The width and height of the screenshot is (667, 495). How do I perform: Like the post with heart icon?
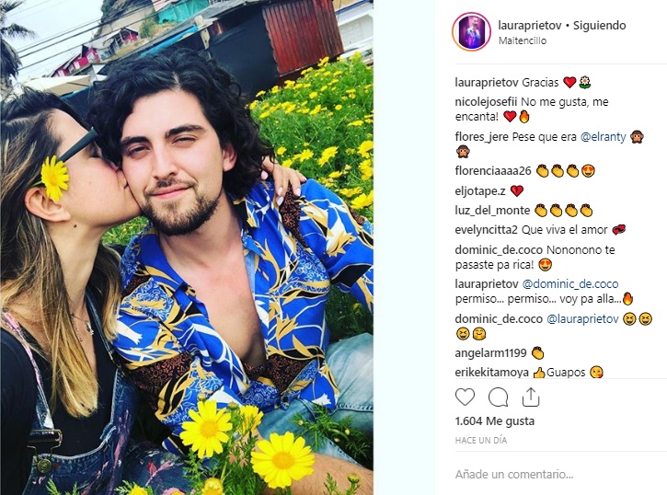point(465,397)
